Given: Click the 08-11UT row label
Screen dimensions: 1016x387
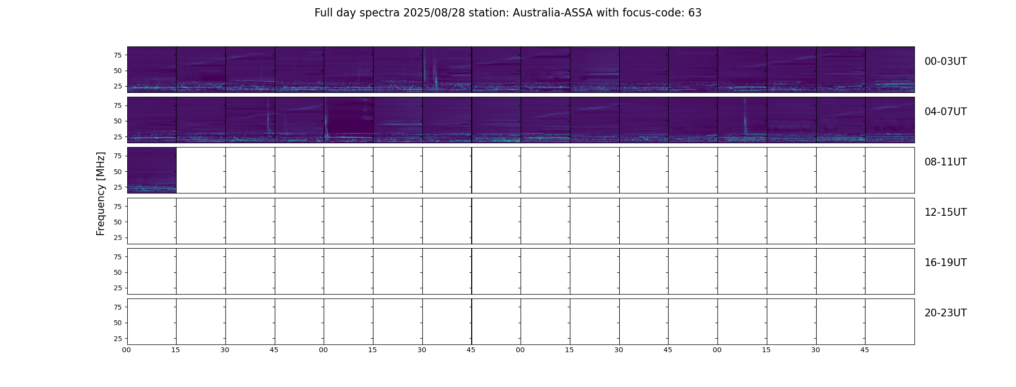Looking at the screenshot, I should click(x=945, y=162).
